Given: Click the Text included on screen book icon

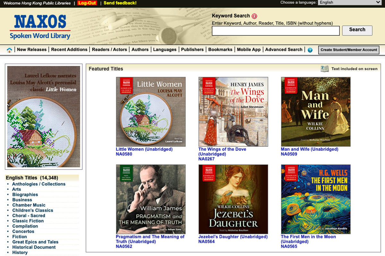Looking at the screenshot, I should (x=325, y=69).
